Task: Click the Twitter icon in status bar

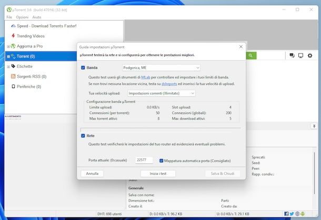Action: click(292, 214)
